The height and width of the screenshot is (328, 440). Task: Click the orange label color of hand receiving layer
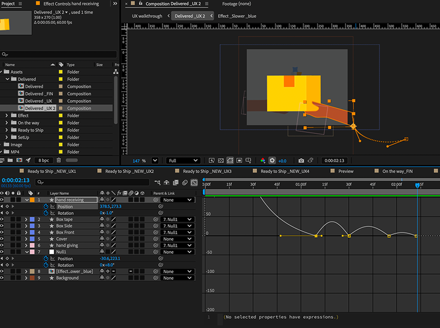point(32,200)
